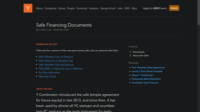
Task: Open Series A Term Sheet Template
Action: tap(147, 72)
